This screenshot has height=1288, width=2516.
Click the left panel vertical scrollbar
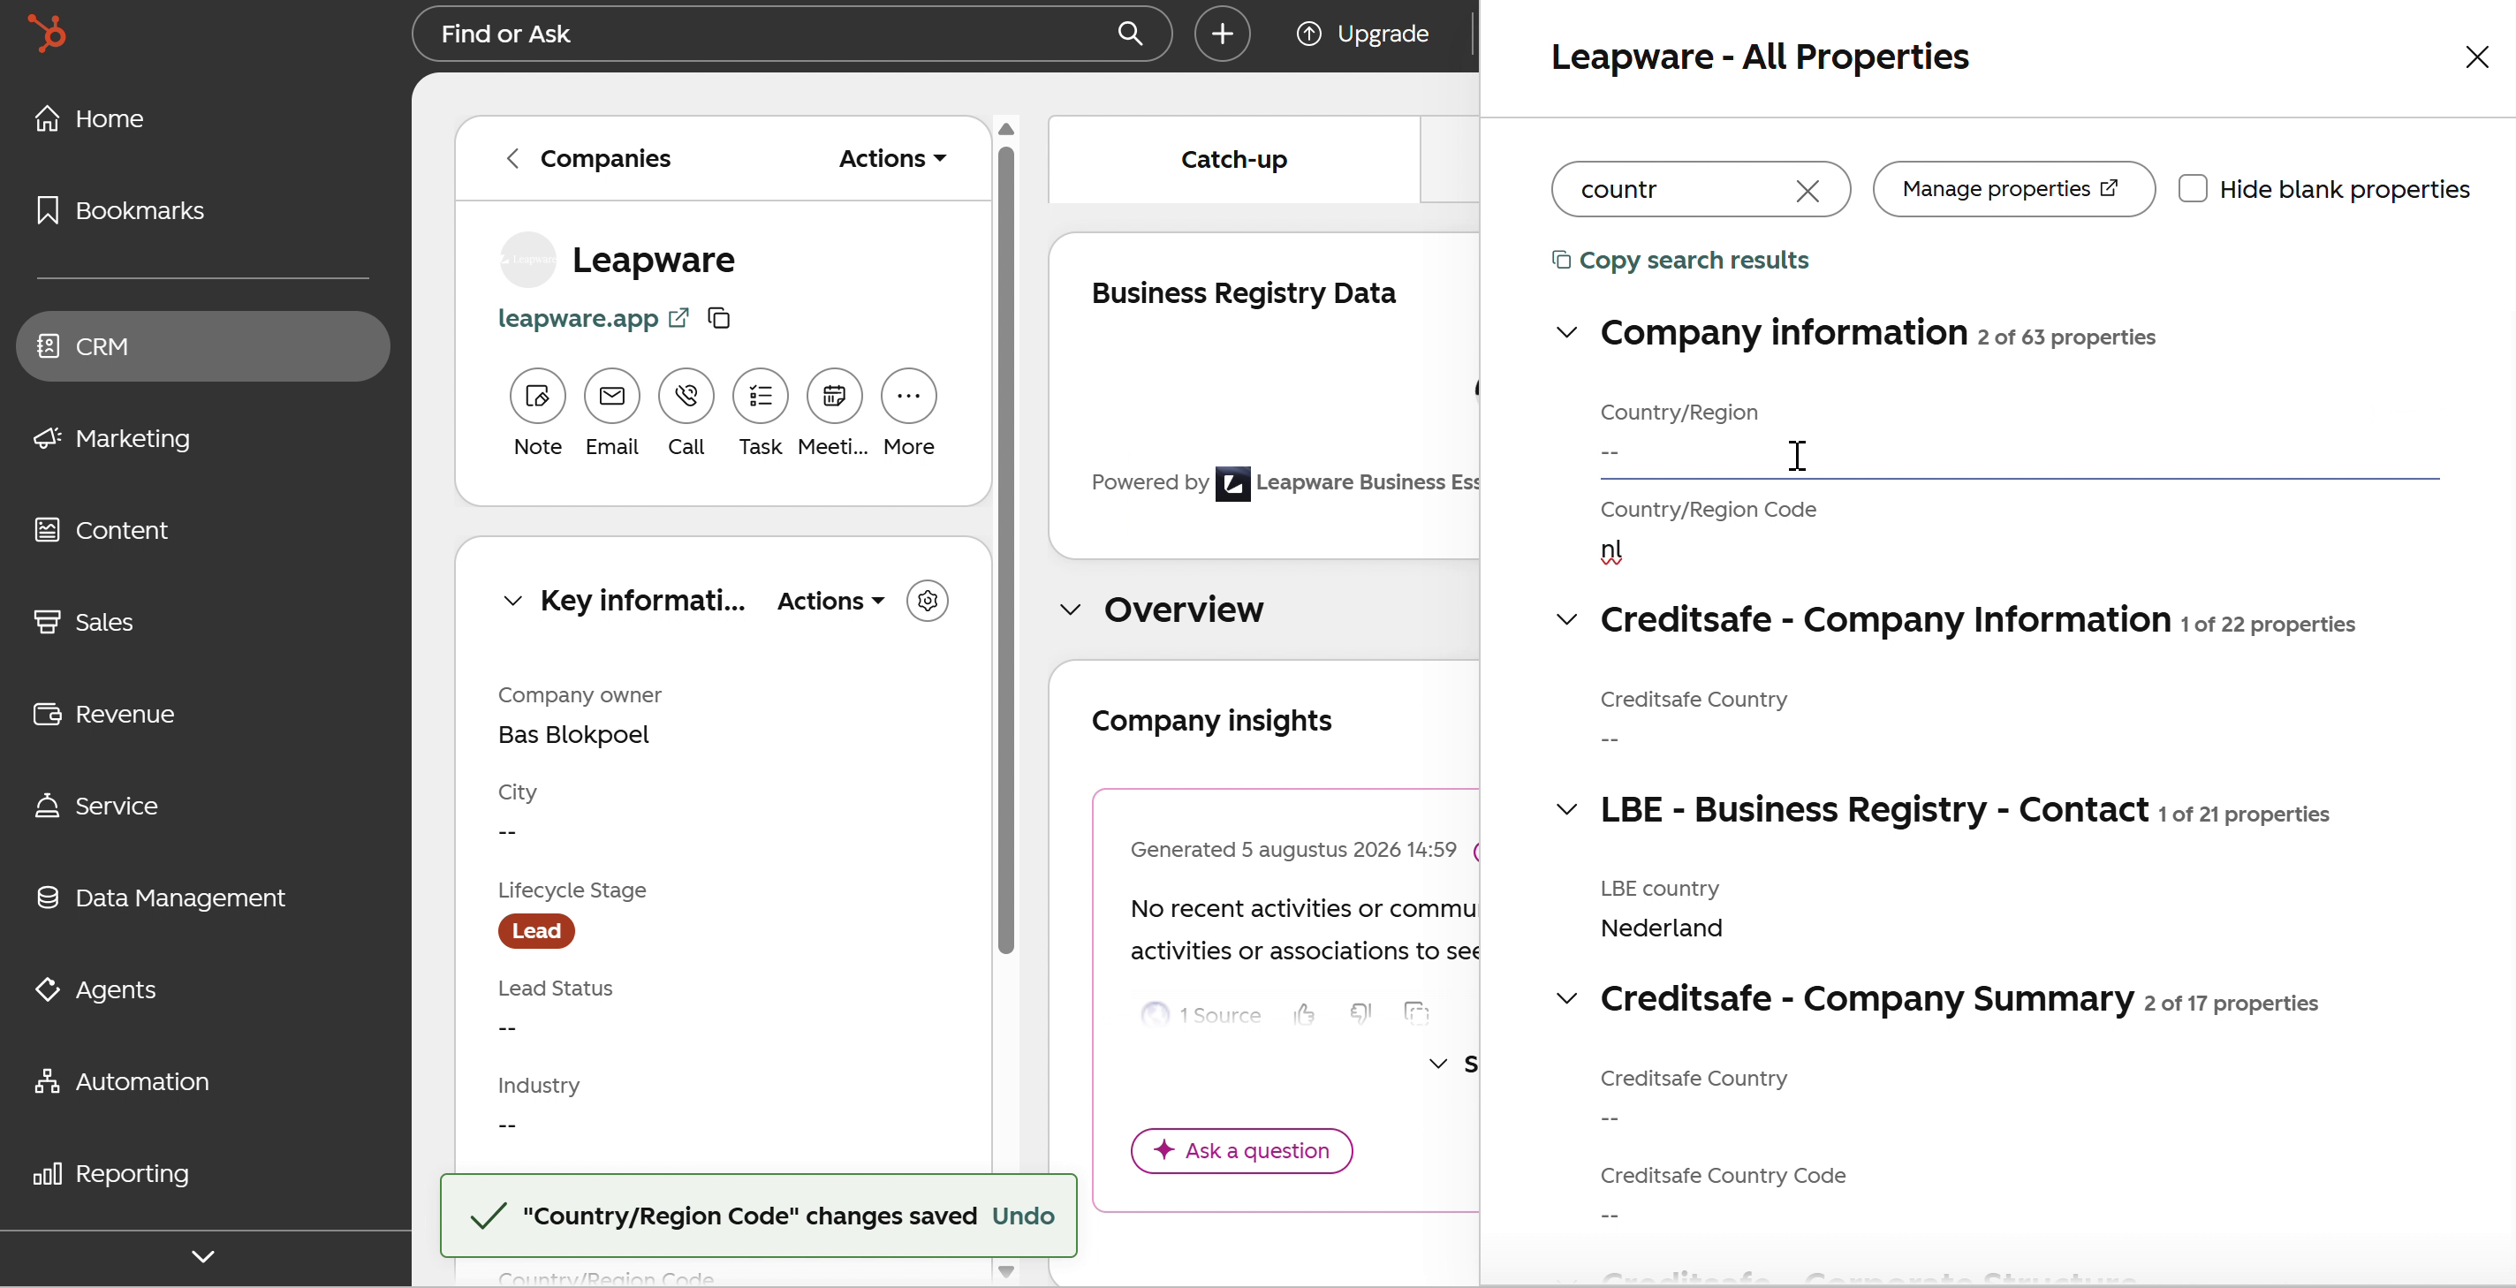point(1006,549)
